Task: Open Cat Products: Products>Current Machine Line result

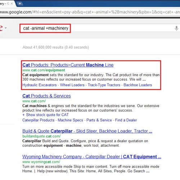Action: pyautogui.click(x=68, y=65)
